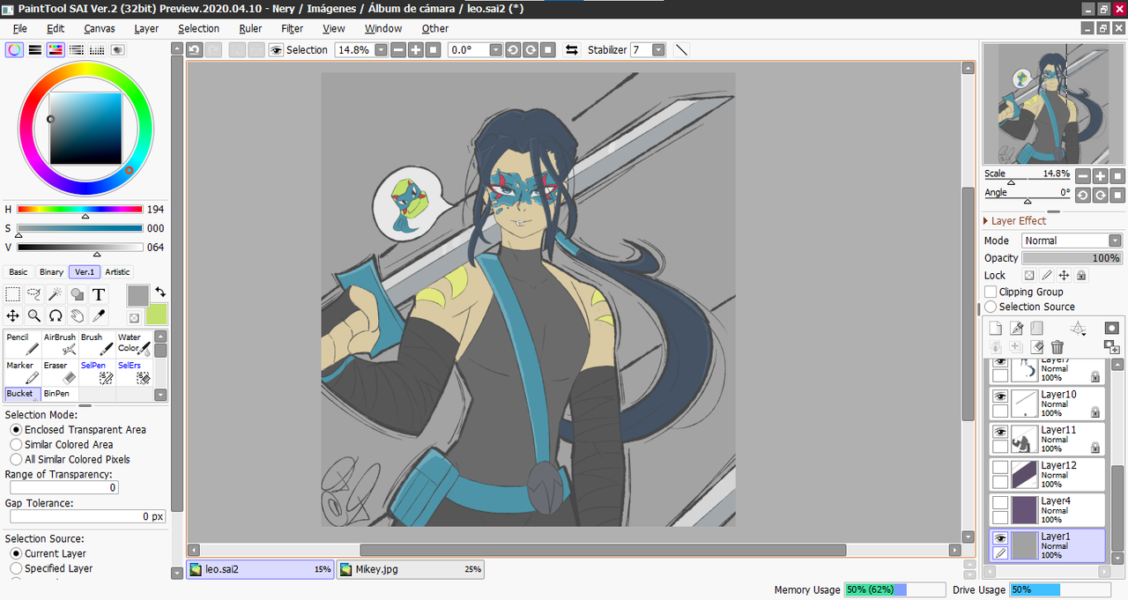Image resolution: width=1128 pixels, height=600 pixels.
Task: Click the transparent color toggle icon
Action: 134,318
